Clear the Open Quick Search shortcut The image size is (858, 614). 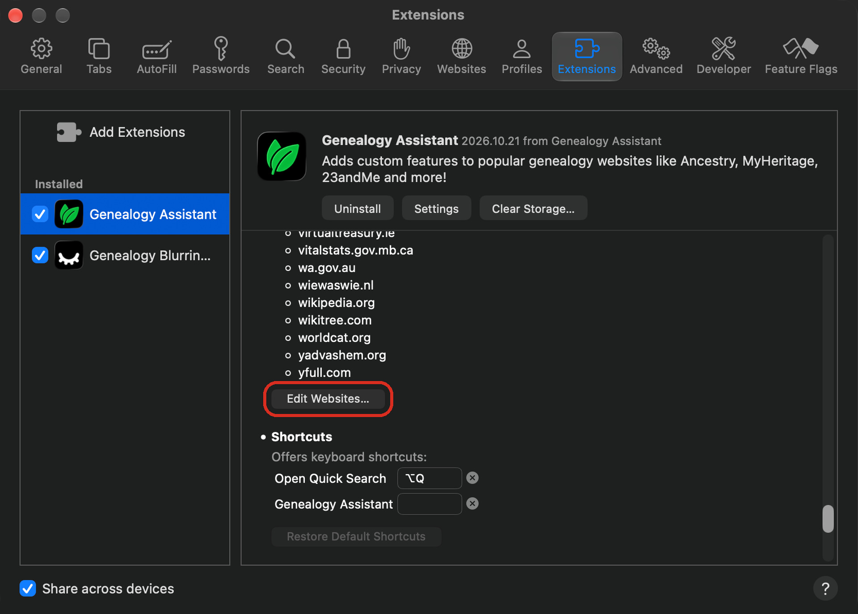pyautogui.click(x=472, y=478)
